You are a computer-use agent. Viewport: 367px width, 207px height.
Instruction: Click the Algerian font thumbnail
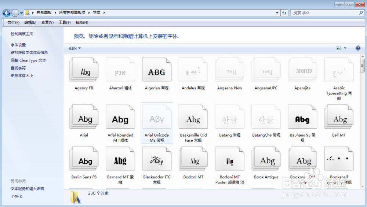(x=157, y=70)
